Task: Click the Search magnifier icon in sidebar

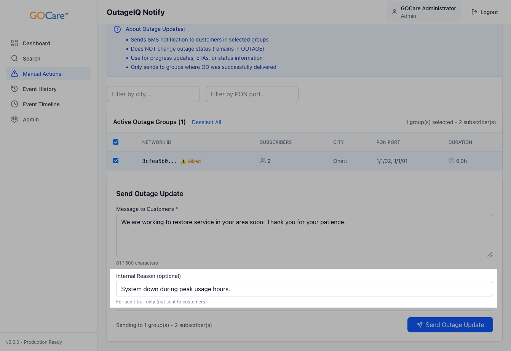Action: coord(14,58)
